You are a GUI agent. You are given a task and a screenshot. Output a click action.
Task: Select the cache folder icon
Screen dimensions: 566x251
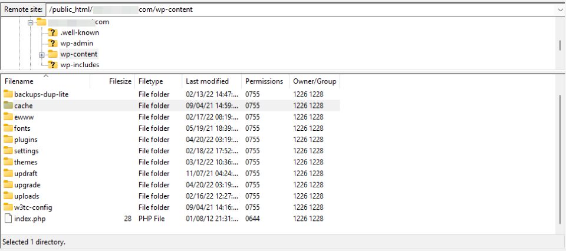[8, 105]
